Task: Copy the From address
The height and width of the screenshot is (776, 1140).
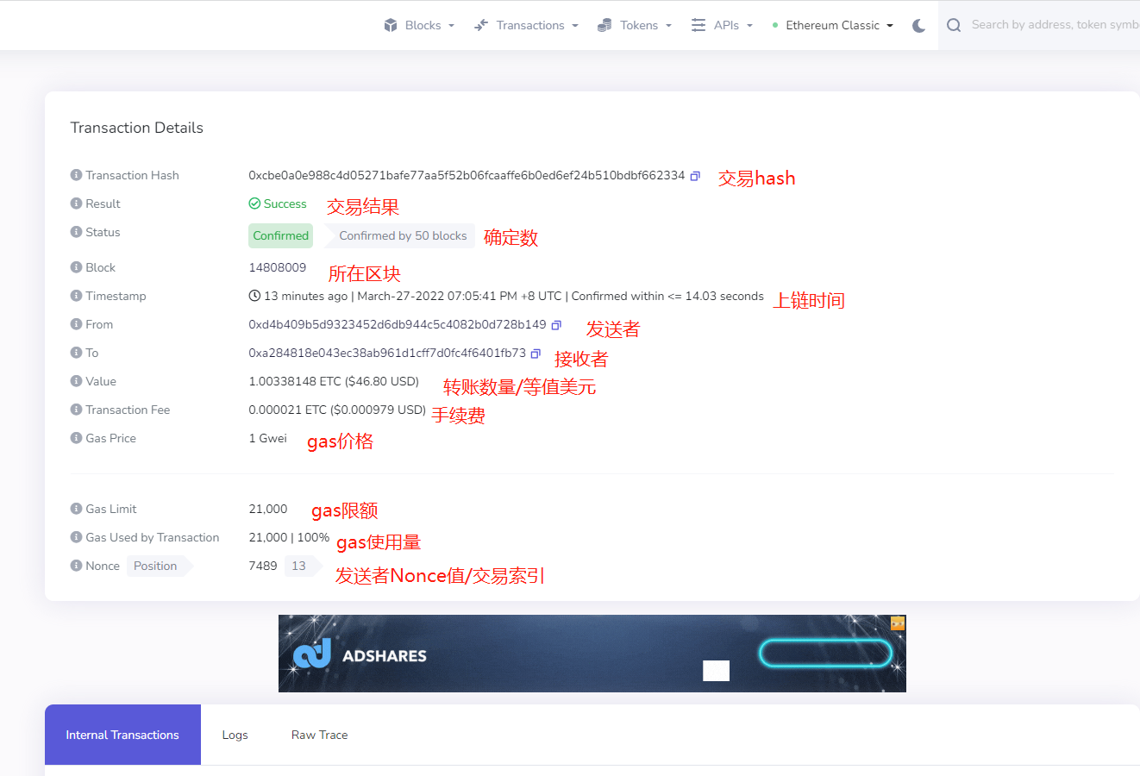Action: (555, 325)
